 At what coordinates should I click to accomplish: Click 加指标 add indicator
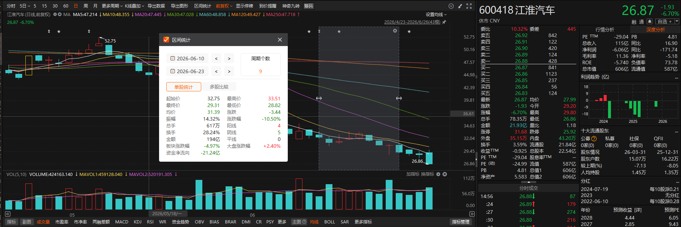413,174
